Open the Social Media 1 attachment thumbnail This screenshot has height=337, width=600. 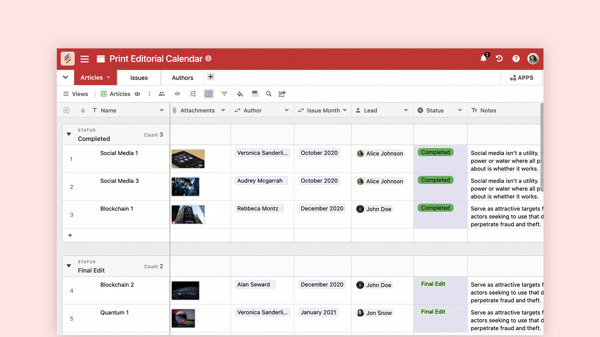point(188,159)
